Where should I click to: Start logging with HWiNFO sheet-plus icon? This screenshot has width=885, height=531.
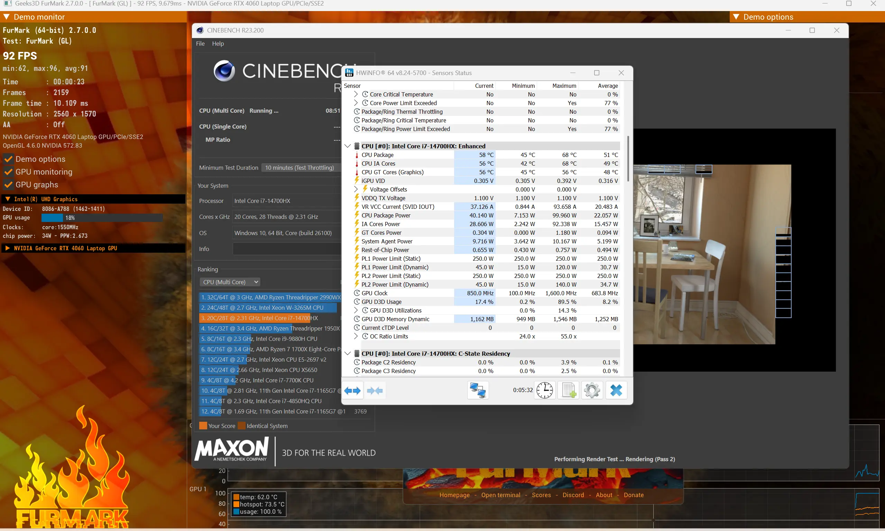569,390
